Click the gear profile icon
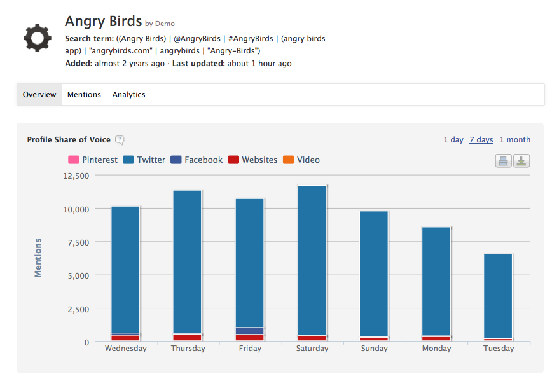Viewport: 559px width, 381px height. coord(37,38)
